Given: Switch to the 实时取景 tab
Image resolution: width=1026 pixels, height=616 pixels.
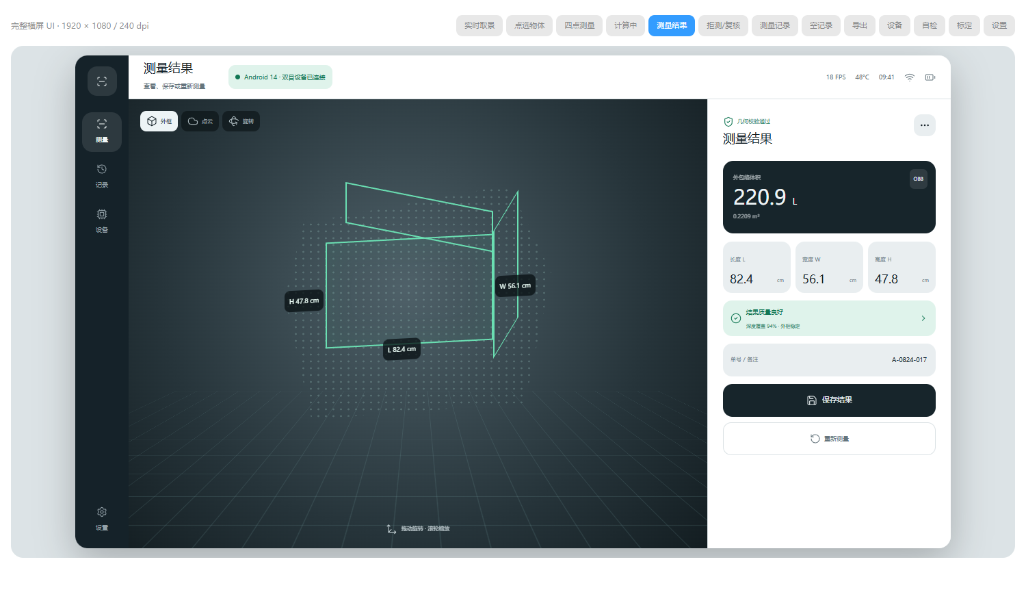Looking at the screenshot, I should (479, 25).
